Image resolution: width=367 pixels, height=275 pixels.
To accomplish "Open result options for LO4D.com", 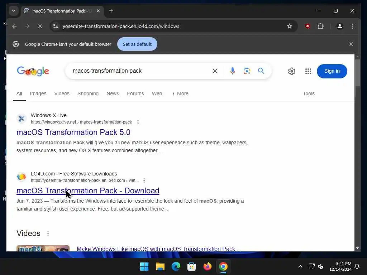I will pos(144,180).
